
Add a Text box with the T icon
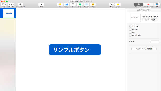point(73,4)
